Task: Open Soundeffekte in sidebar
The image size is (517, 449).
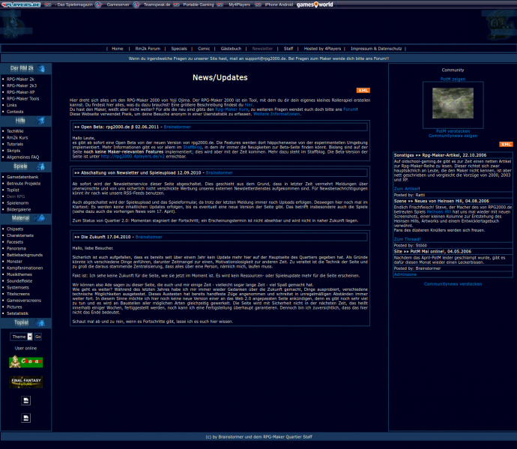Action: click(x=19, y=281)
